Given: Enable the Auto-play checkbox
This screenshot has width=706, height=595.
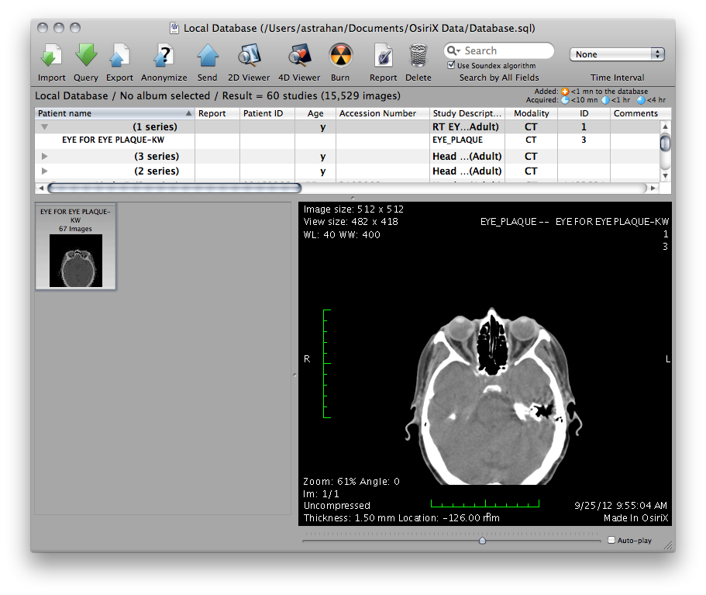Looking at the screenshot, I should (x=611, y=540).
